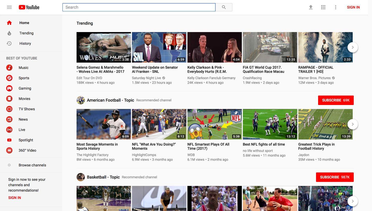Expand Trending row with next arrow
Image resolution: width=372 pixels, height=211 pixels.
pos(353,47)
